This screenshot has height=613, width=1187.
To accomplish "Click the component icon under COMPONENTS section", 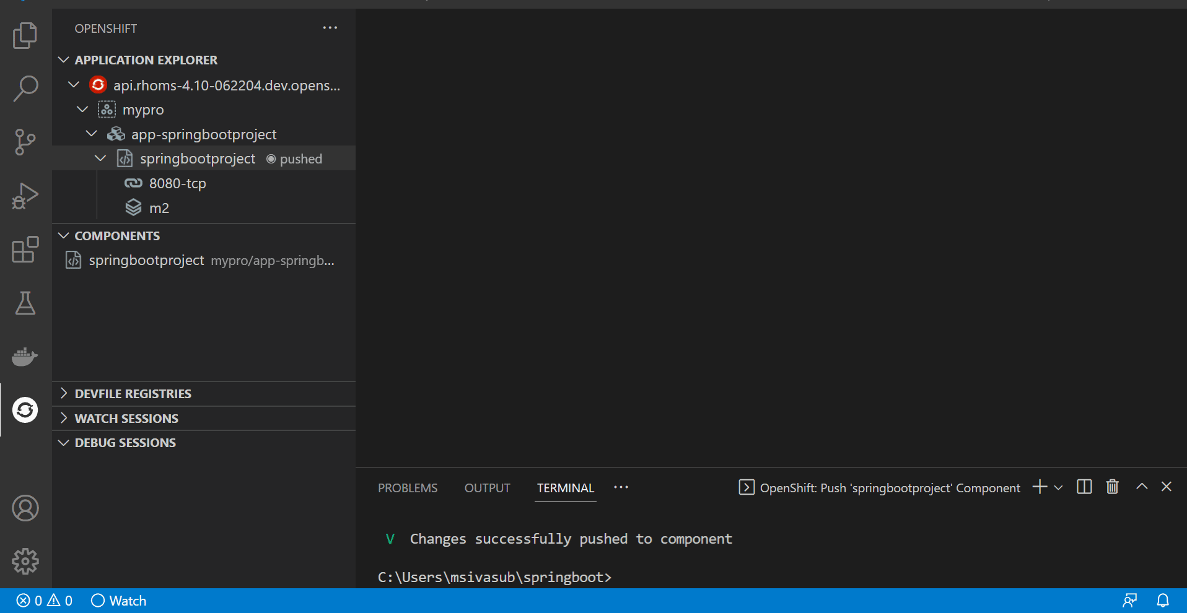I will pyautogui.click(x=73, y=260).
